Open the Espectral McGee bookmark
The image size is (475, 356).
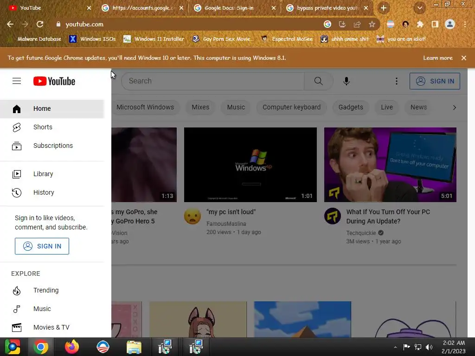(x=287, y=39)
